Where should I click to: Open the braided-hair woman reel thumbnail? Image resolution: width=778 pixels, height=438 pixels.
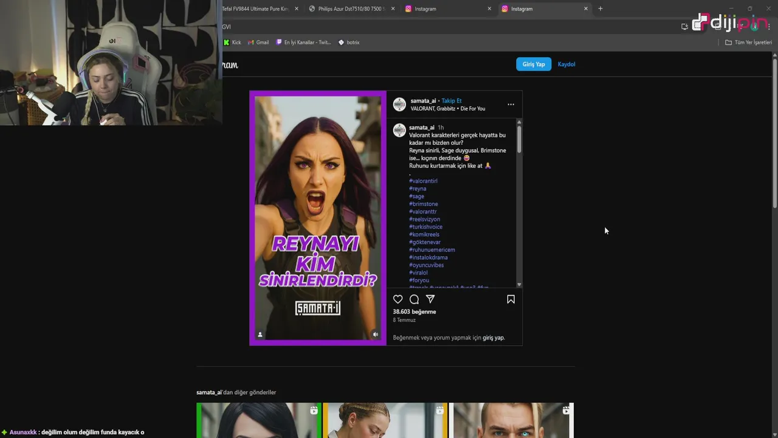[x=385, y=420]
